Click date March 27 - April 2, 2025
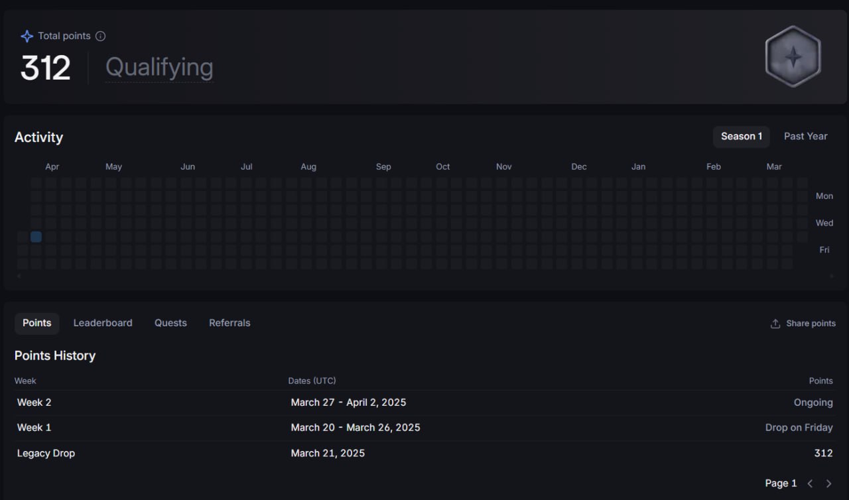 click(348, 403)
